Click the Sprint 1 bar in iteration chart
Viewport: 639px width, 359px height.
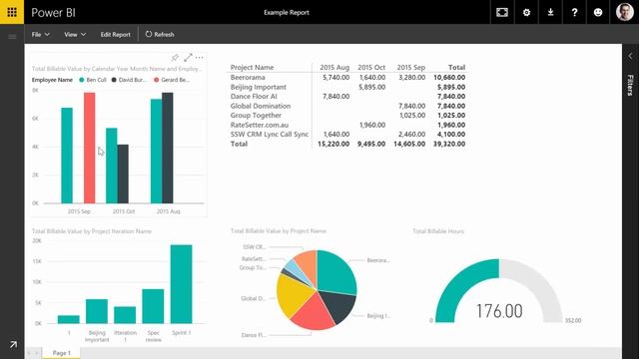(x=182, y=284)
